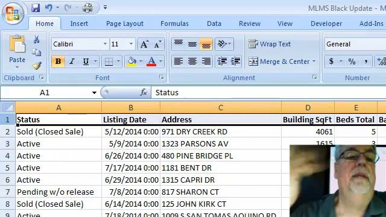Set Top Align vertical alignment

[179, 44]
